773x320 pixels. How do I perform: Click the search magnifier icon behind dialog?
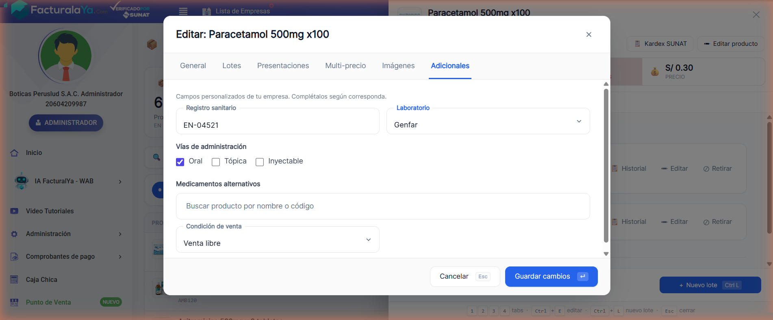156,157
